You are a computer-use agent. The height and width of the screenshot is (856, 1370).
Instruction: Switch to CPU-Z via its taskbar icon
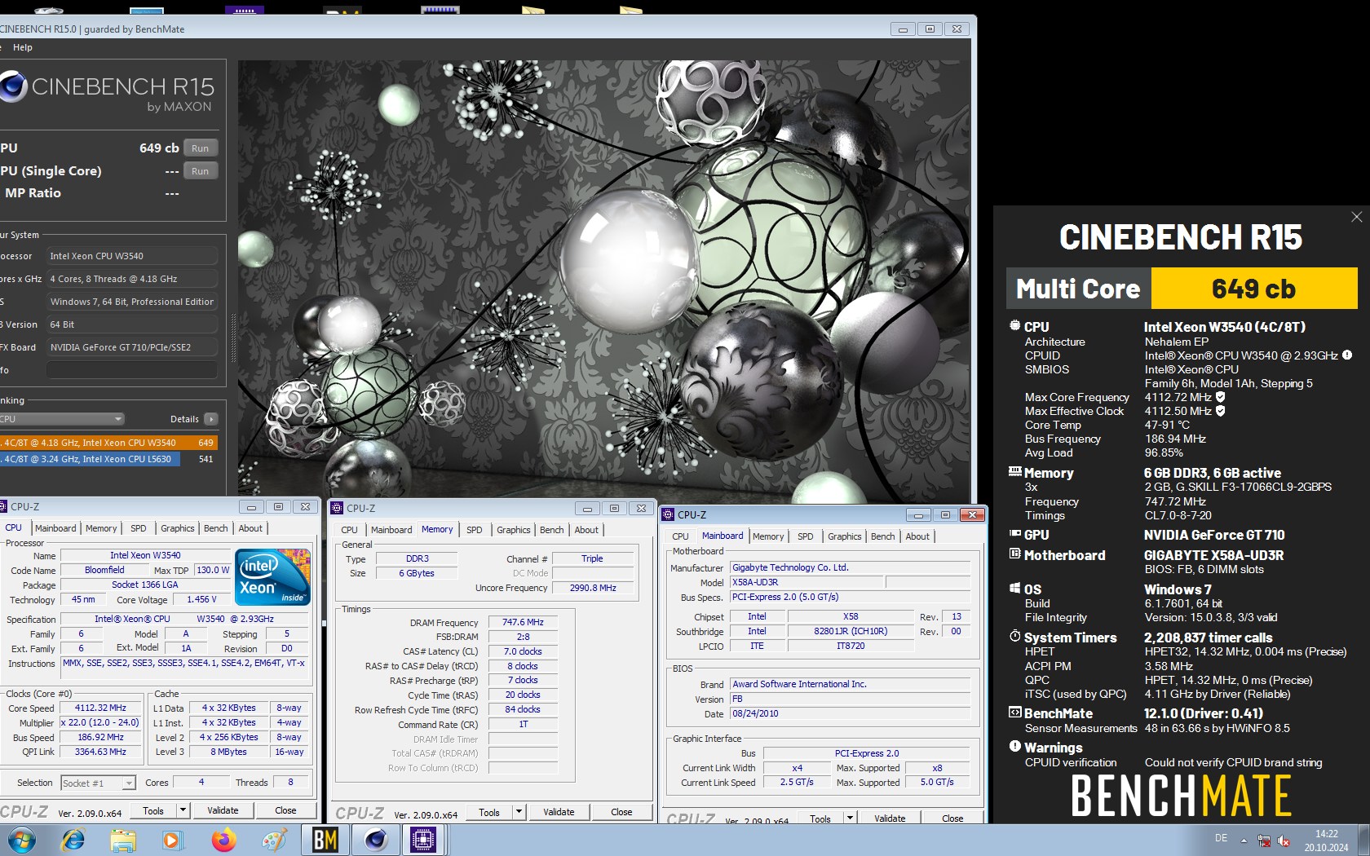tap(423, 840)
